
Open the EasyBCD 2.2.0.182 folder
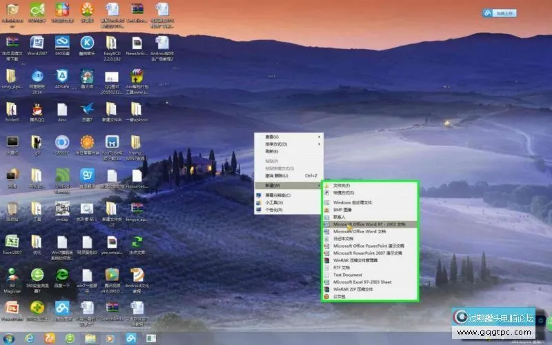tap(112, 48)
